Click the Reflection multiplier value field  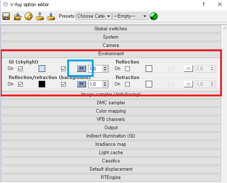pyautogui.click(x=202, y=69)
